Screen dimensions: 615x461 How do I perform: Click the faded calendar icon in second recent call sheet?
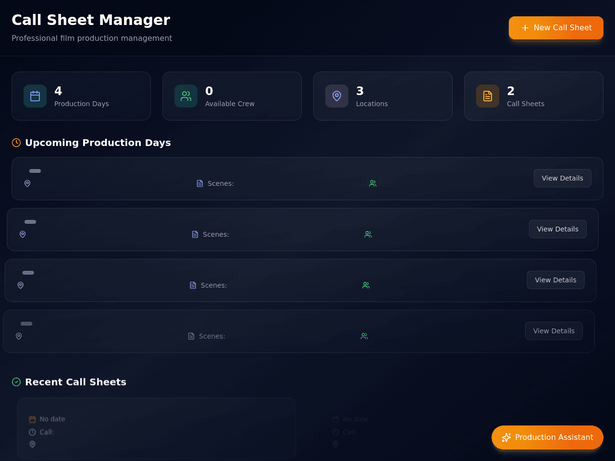[335, 419]
